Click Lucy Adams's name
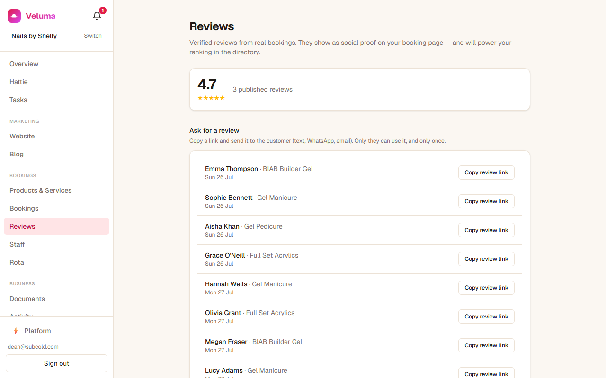This screenshot has height=378, width=606. click(224, 370)
